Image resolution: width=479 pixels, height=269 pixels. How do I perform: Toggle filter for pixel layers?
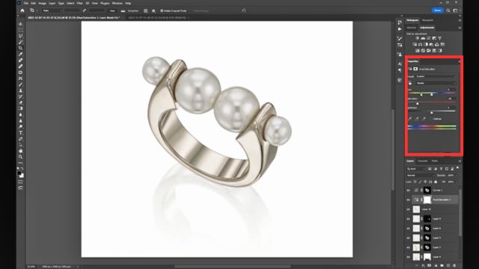coord(430,169)
